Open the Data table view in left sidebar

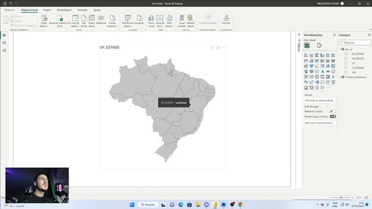point(4,42)
